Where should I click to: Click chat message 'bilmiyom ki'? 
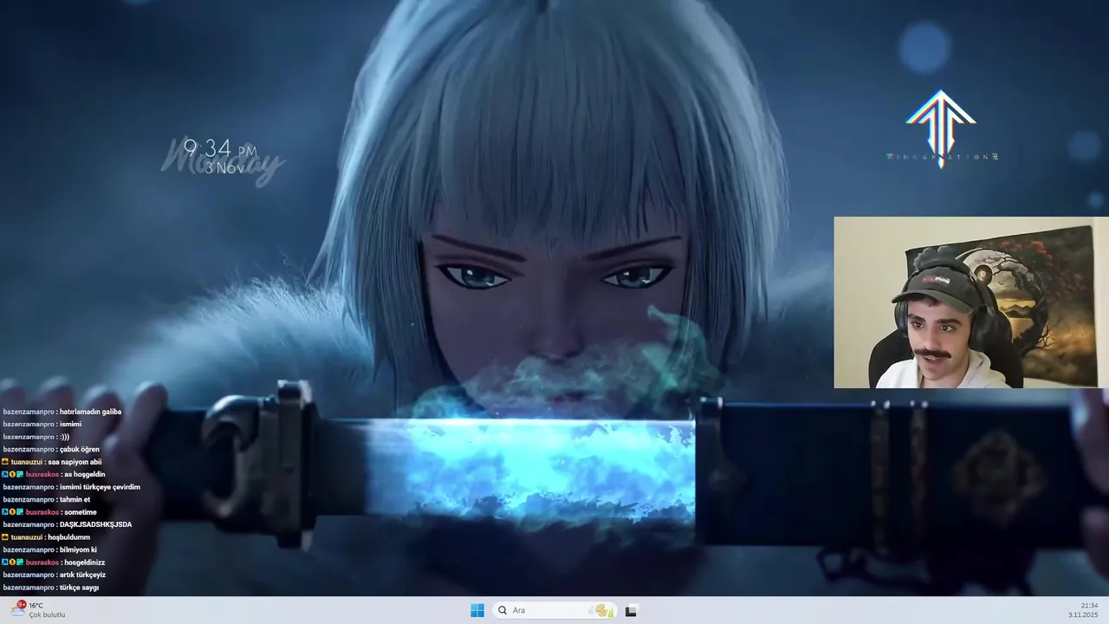pyautogui.click(x=77, y=549)
